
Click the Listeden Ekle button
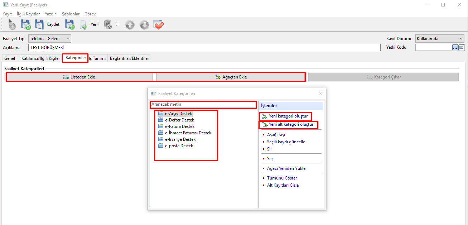[x=79, y=77]
